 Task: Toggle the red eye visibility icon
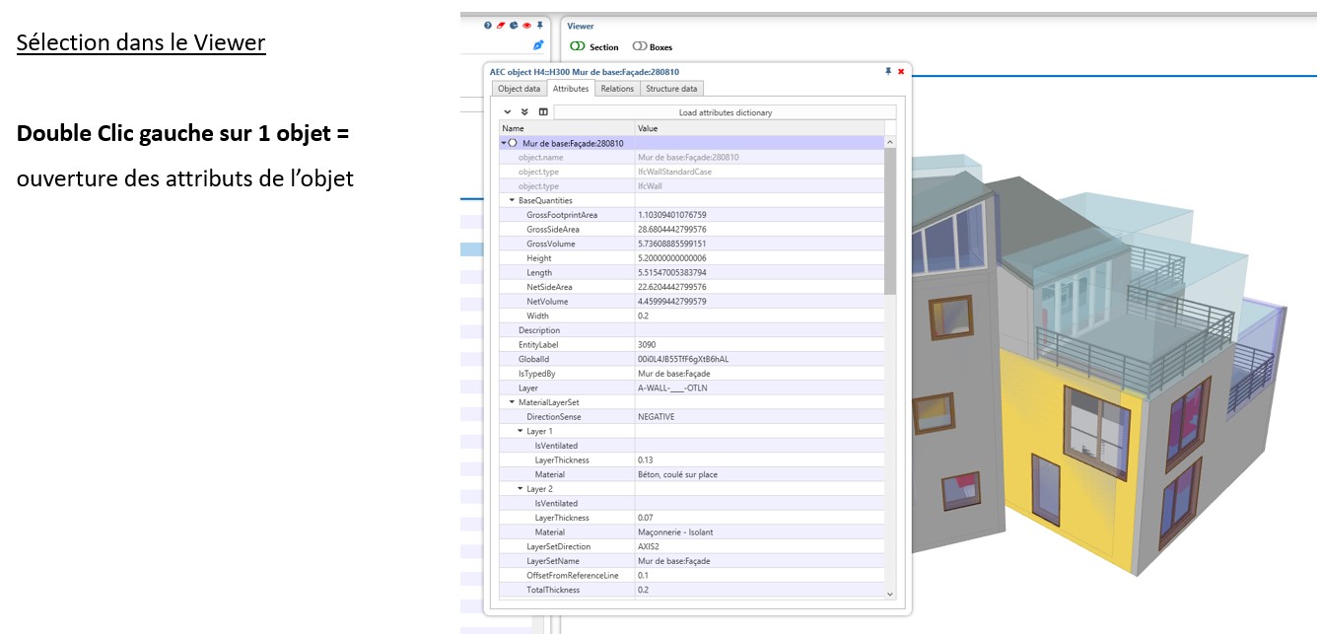tap(526, 26)
